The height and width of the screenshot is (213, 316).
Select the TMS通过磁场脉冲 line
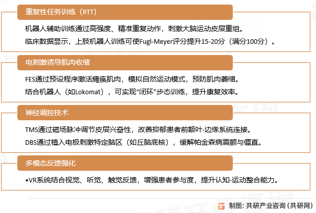[138, 130]
